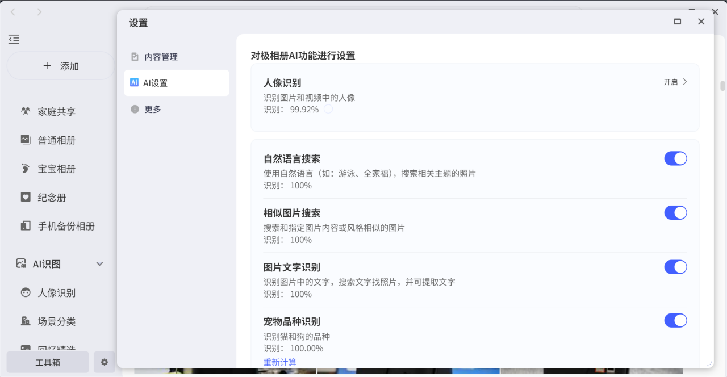Viewport: 727px width, 377px height.
Task: Open 人像识别 settings via 开启 arrow
Action: point(676,82)
